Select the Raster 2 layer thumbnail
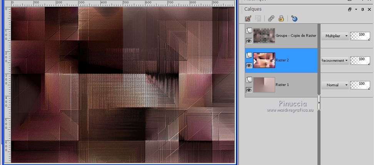 click(264, 60)
